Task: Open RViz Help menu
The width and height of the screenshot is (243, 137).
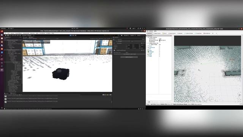Action: click(x=155, y=31)
